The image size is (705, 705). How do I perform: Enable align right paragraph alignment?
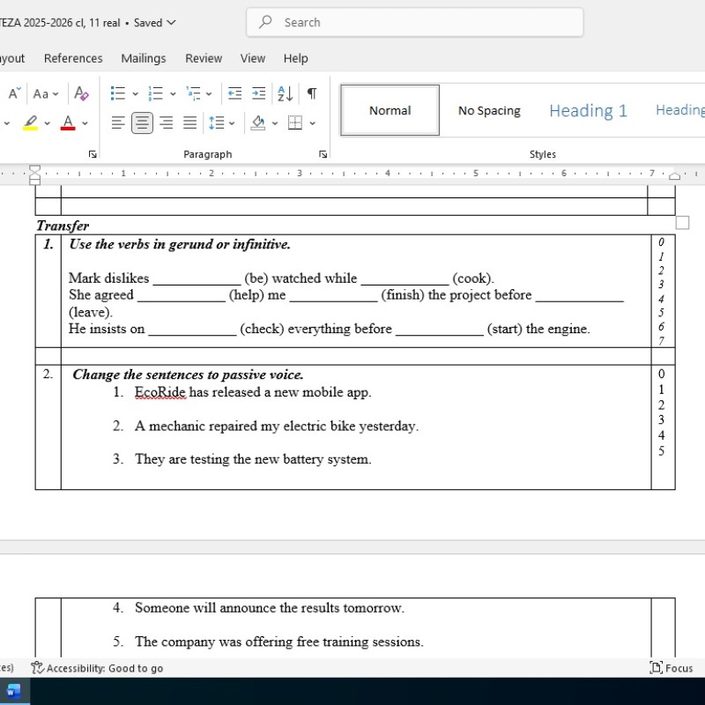click(x=166, y=122)
